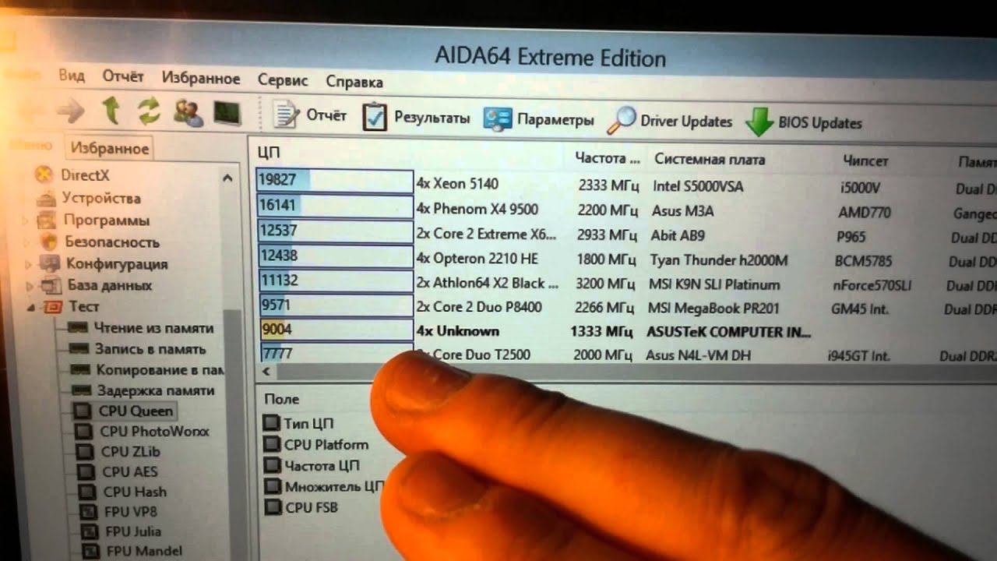Open the Вид menu
997x561 pixels.
pyautogui.click(x=72, y=76)
